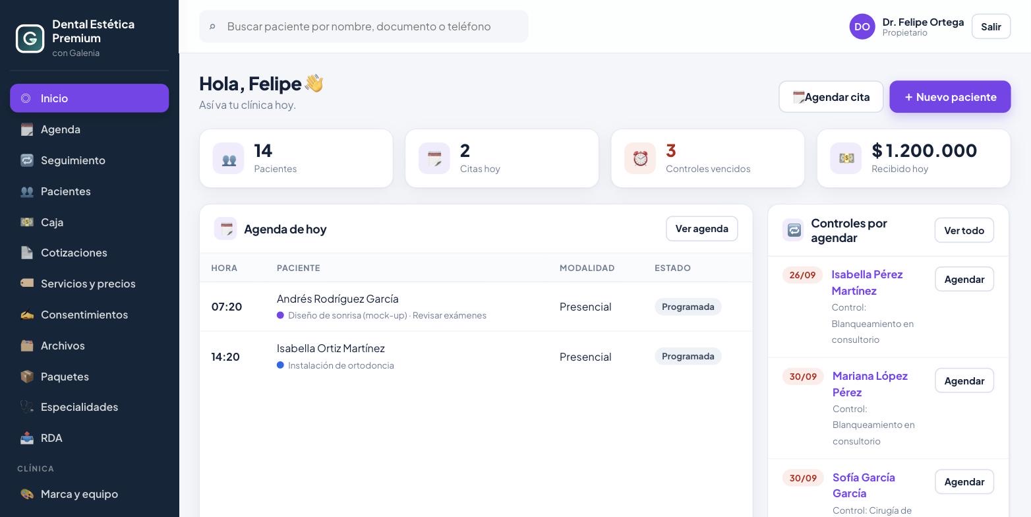
Task: Click the Recibido hoy money card icon
Action: [846, 158]
